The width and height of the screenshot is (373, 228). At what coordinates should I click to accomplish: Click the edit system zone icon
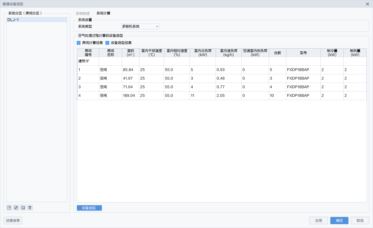click(16, 208)
